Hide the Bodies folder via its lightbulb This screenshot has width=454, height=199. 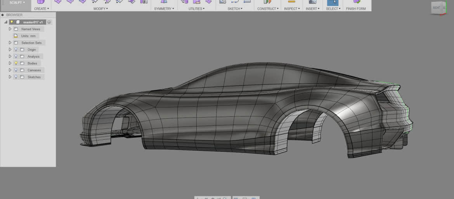[x=16, y=63]
